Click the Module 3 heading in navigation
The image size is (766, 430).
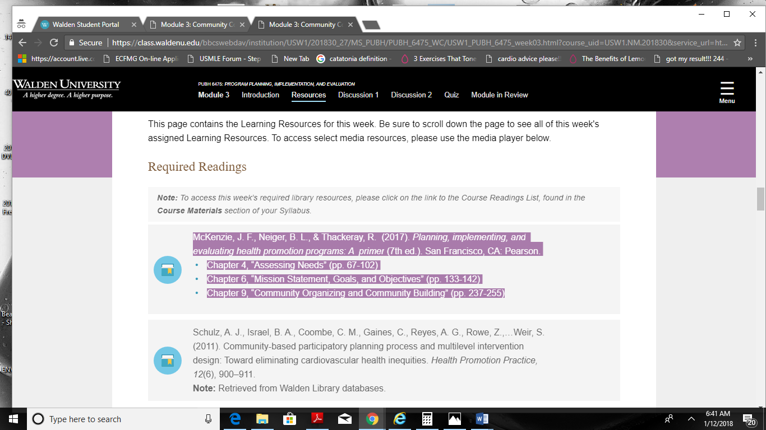(214, 95)
